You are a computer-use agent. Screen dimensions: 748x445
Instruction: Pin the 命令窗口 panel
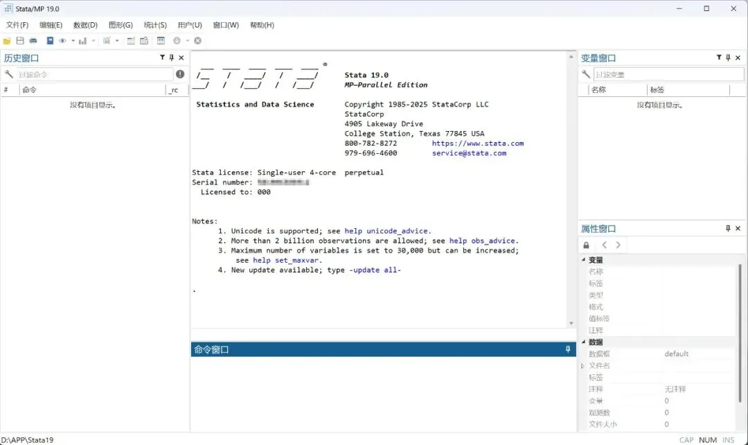tap(568, 349)
